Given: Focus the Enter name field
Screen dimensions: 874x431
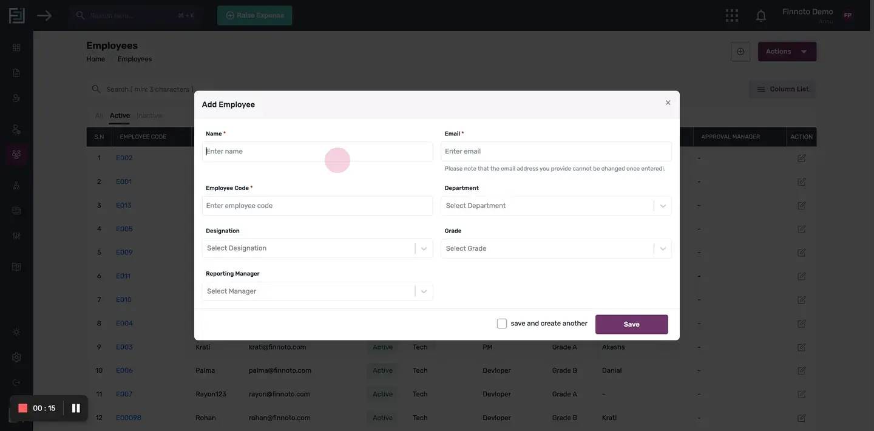Looking at the screenshot, I should pos(317,151).
